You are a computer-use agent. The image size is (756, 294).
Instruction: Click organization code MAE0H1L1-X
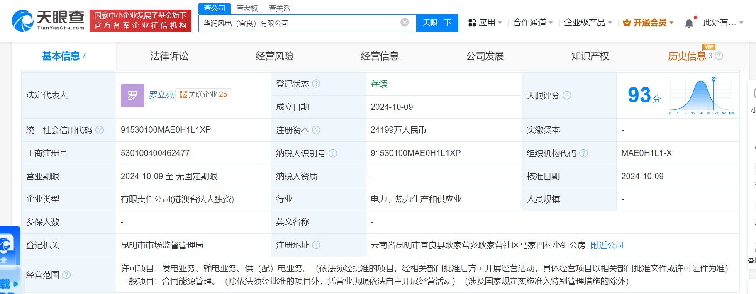tap(646, 153)
